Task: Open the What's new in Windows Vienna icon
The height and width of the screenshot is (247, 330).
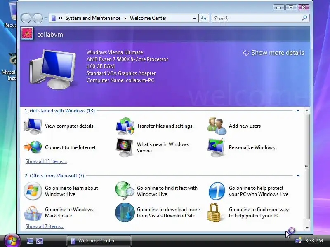Action: (125, 147)
